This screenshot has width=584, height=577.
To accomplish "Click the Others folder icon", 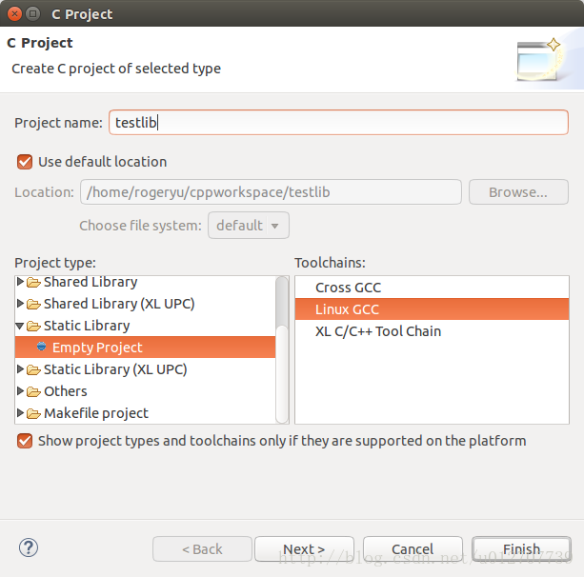I will pos(33,392).
